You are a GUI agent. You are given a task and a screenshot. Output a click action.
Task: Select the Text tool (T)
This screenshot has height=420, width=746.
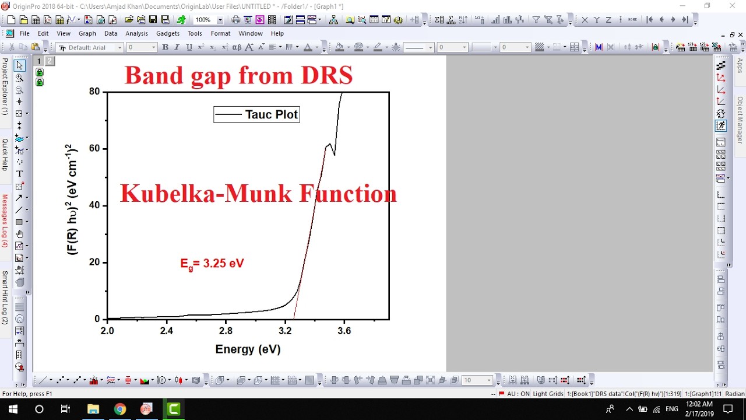[x=19, y=174]
